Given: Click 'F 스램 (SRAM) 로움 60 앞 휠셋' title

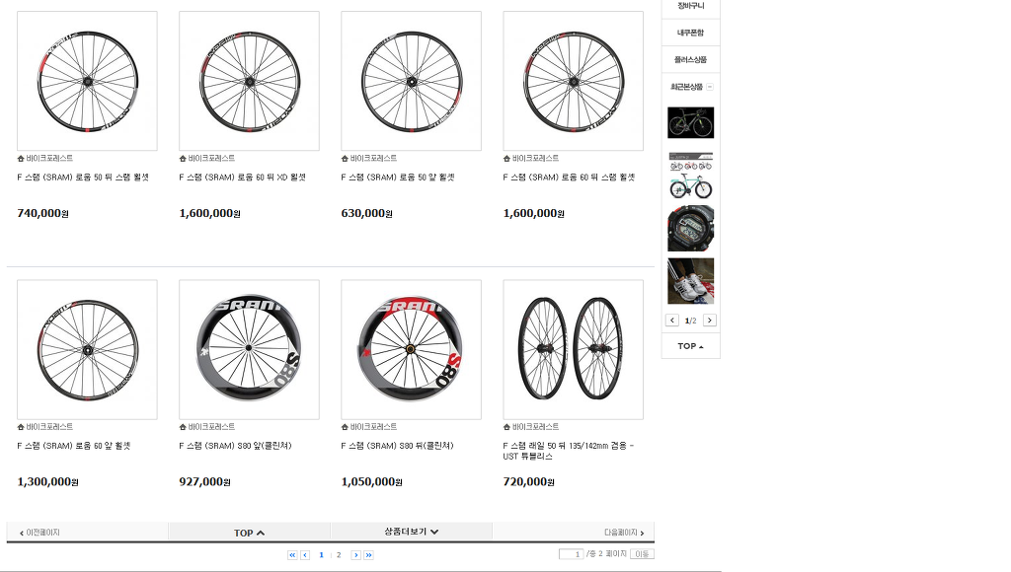Looking at the screenshot, I should (73, 446).
